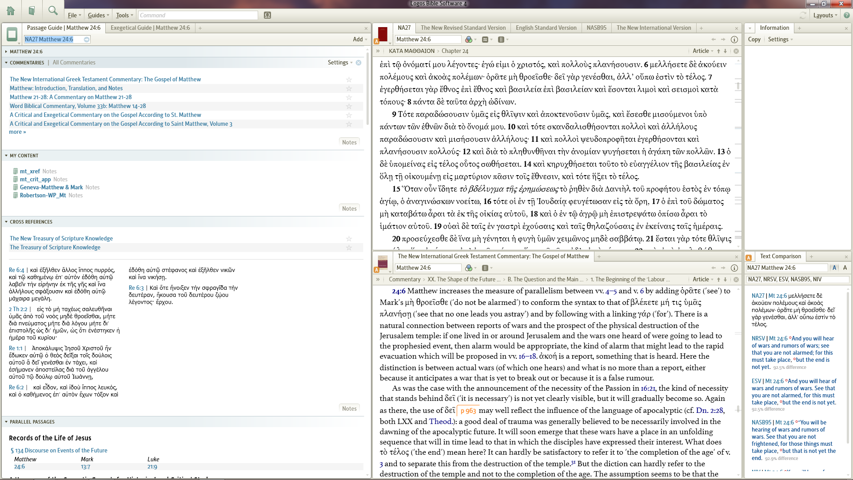Viewport: 853px width, 480px height.
Task: Open the Add dropdown in Passage Guide
Action: pos(360,39)
